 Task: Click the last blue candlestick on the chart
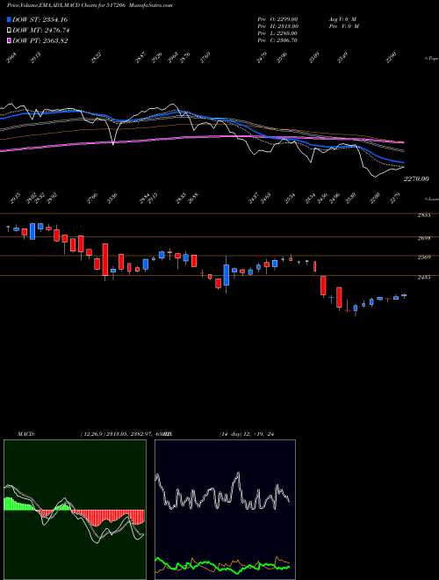pos(404,295)
